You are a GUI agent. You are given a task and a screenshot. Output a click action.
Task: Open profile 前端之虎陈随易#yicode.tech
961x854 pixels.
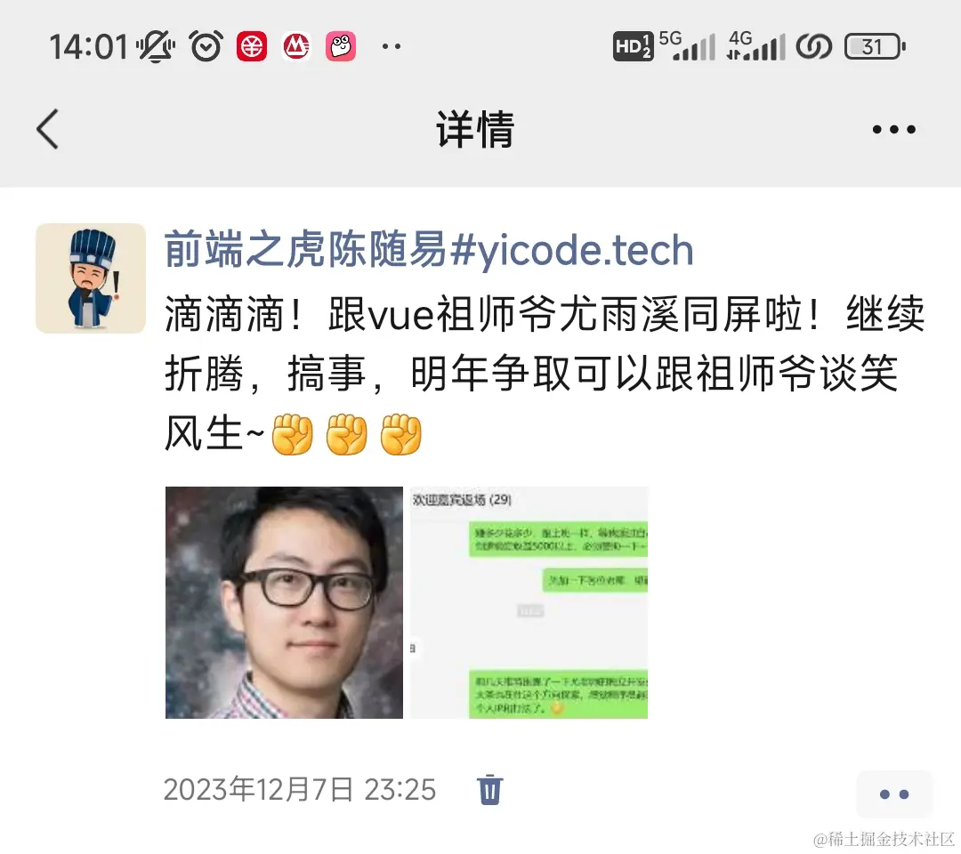[429, 250]
